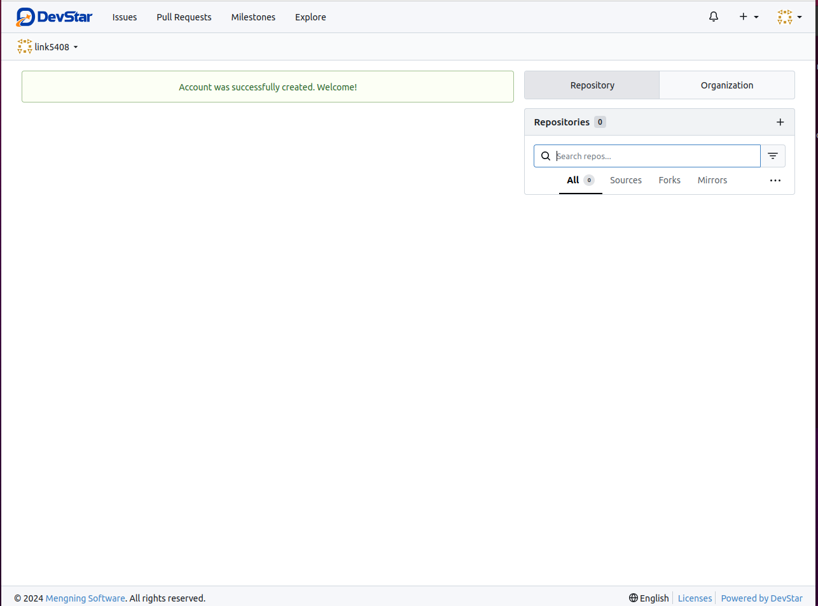Open the Licenses link in the footer
Screen dimensions: 818x606
[695, 598]
